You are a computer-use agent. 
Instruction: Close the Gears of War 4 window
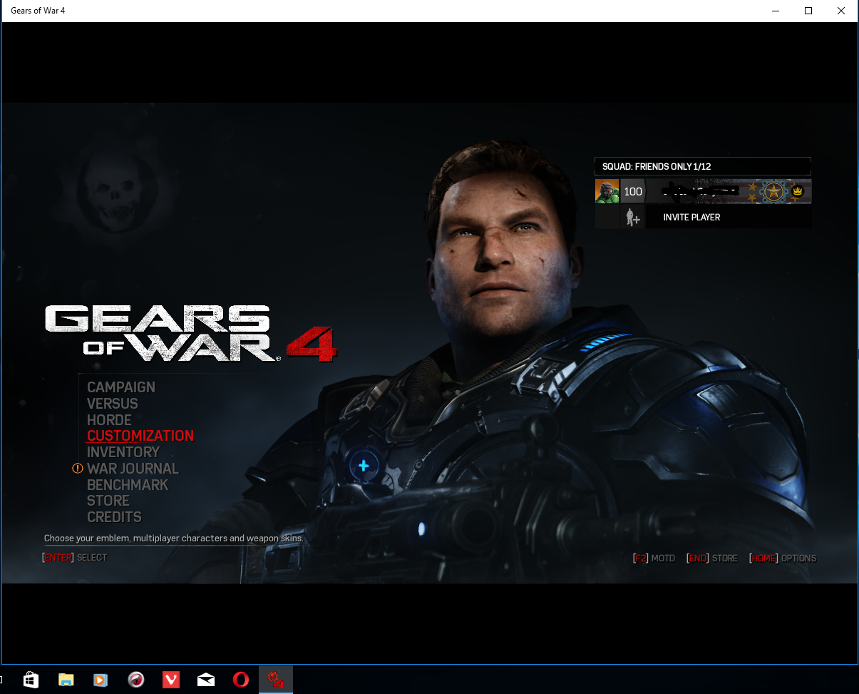[x=841, y=11]
